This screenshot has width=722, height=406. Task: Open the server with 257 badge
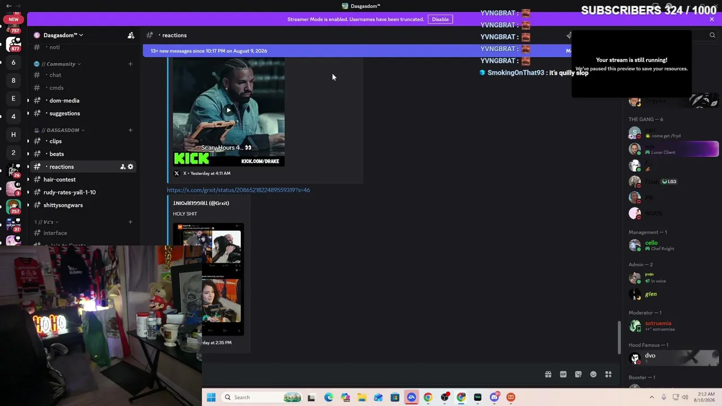[x=14, y=207]
